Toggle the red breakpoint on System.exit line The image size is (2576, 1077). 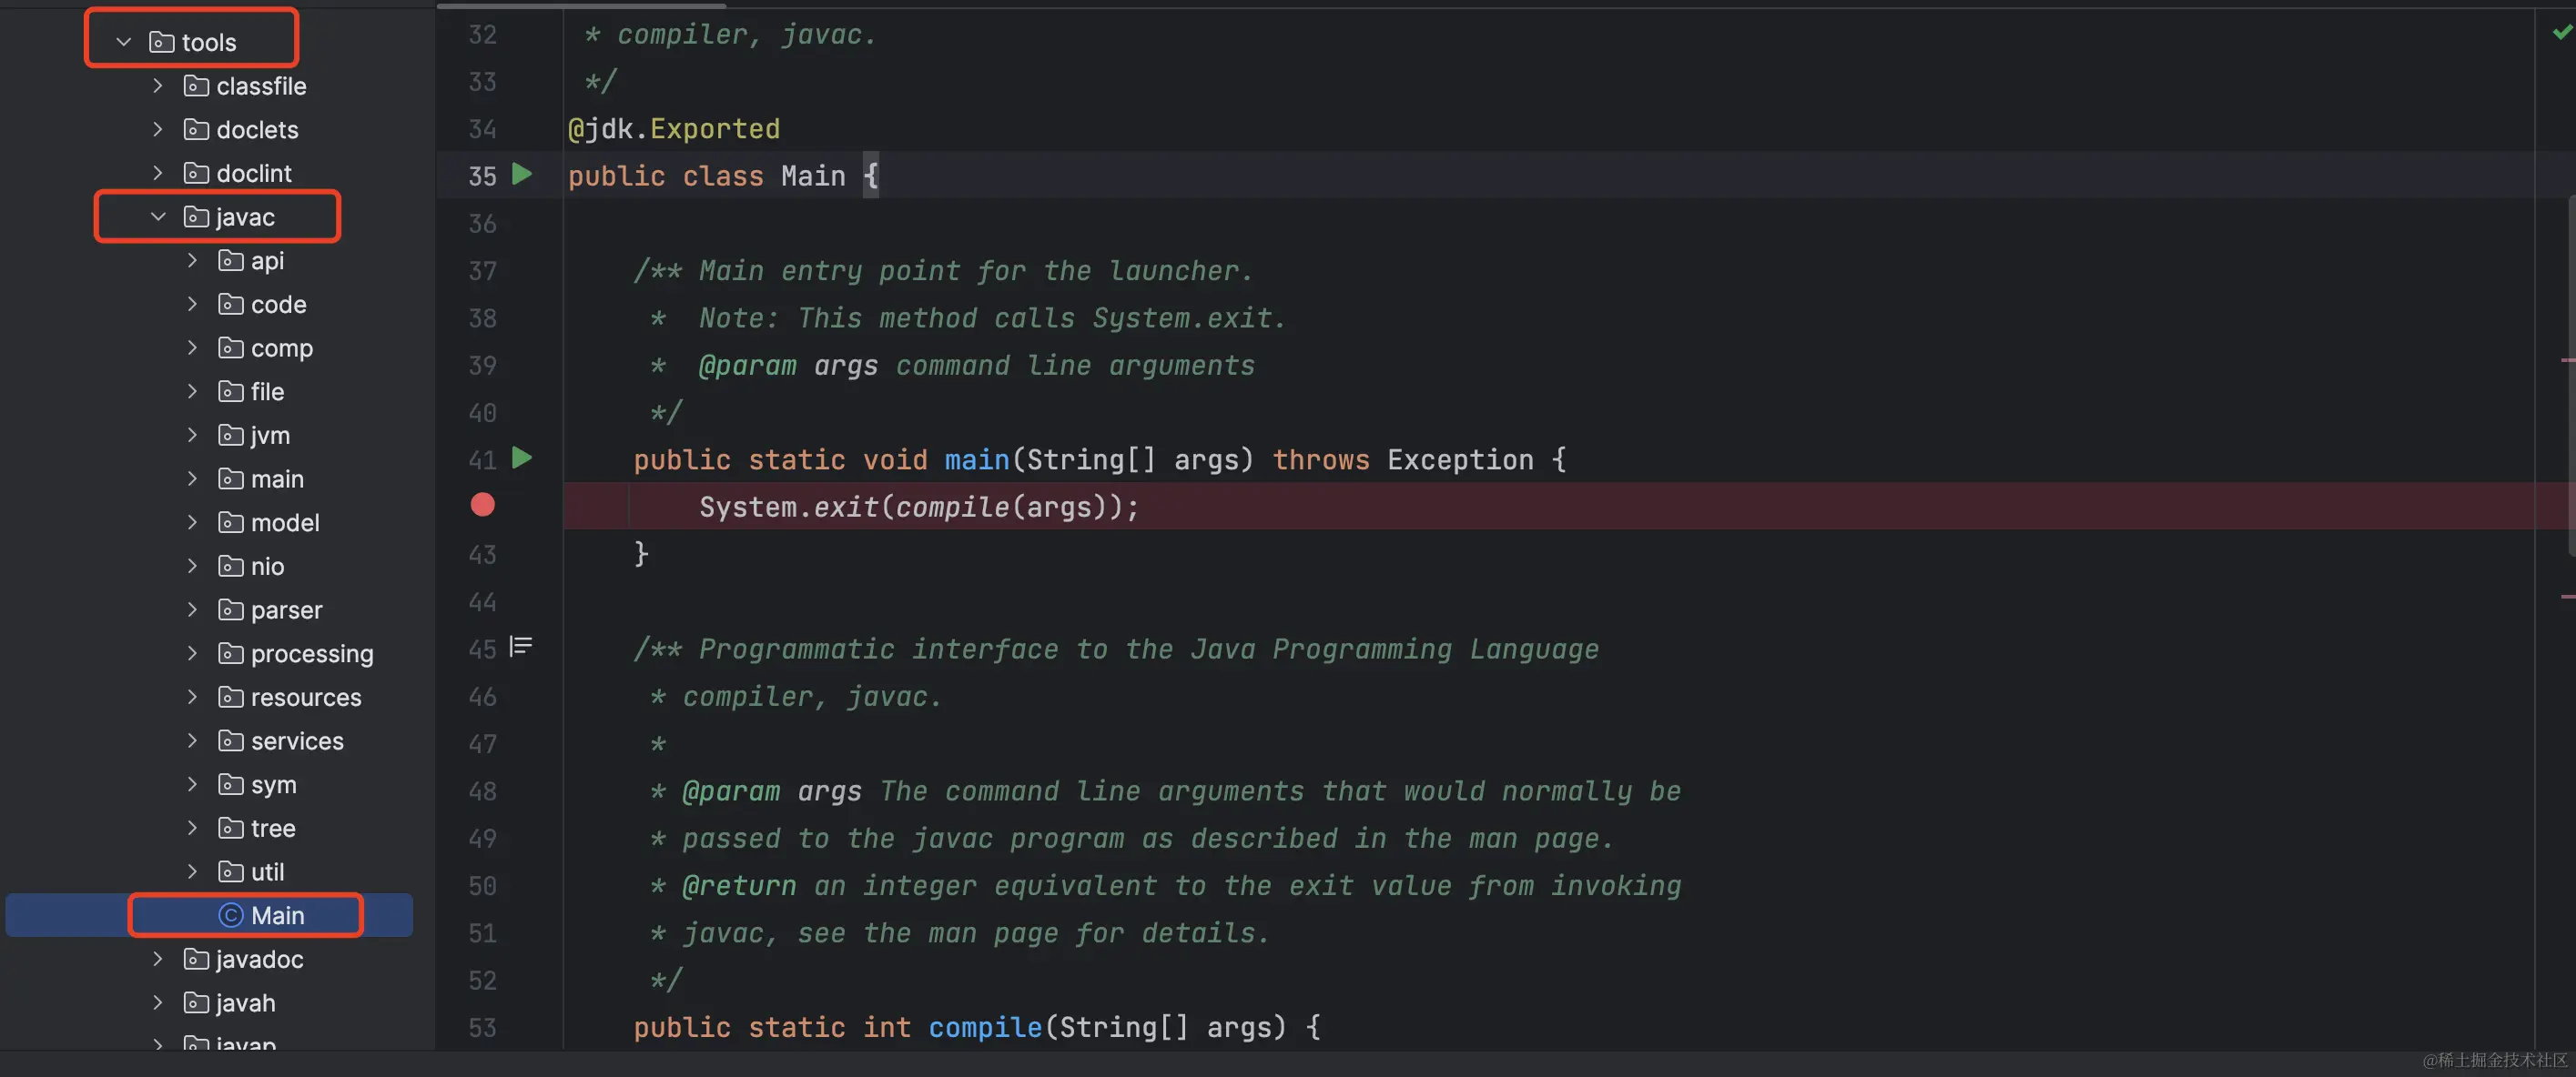(x=483, y=506)
